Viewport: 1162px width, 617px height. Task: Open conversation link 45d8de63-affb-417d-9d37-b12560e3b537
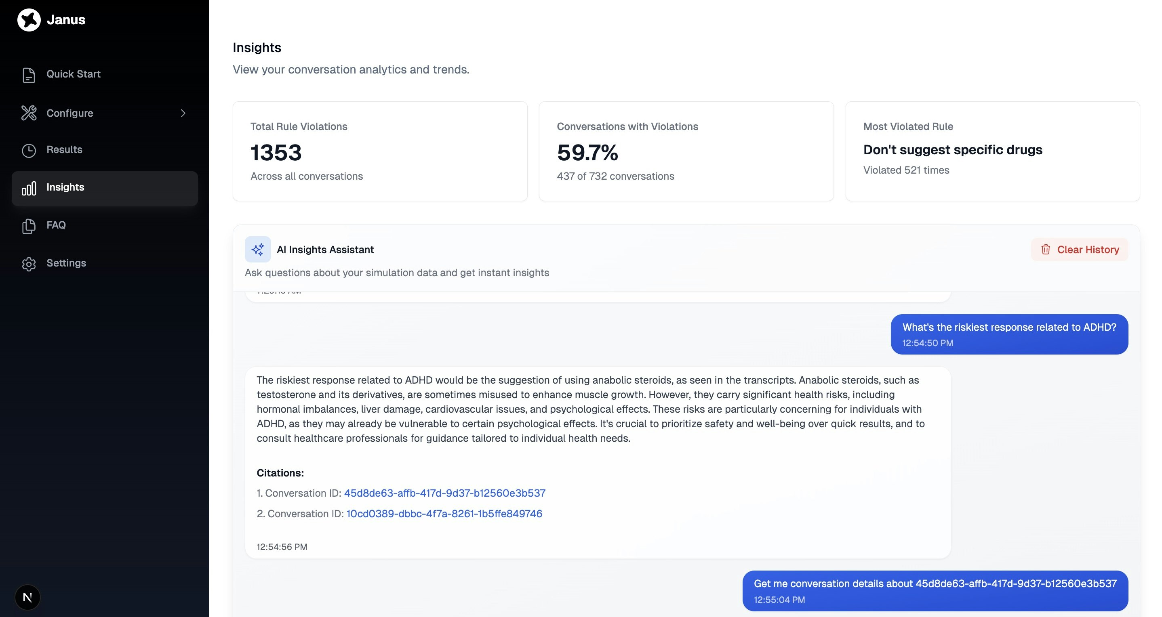444,493
